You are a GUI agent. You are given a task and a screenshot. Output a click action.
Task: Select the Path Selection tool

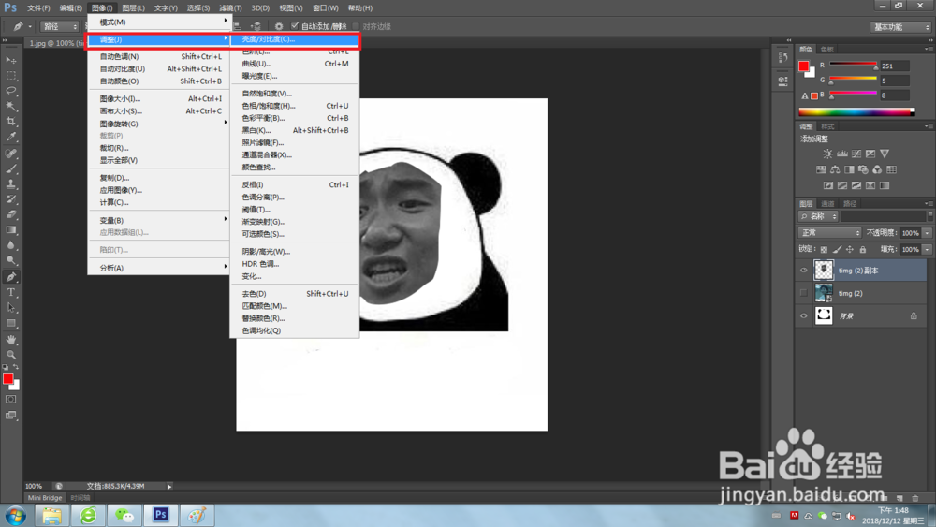tap(10, 307)
